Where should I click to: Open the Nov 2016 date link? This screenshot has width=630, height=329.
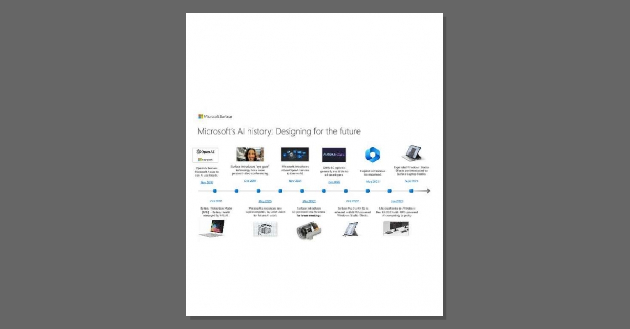tap(207, 182)
